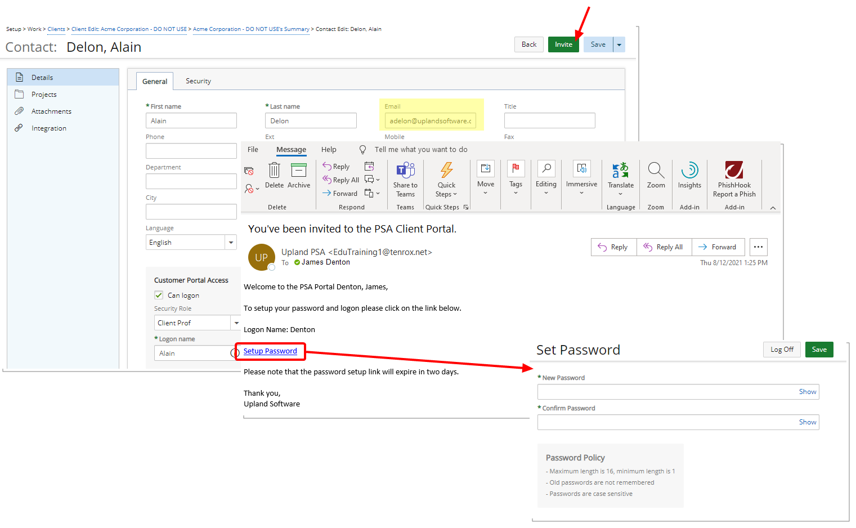The width and height of the screenshot is (856, 528).
Task: Click the Delete trash can icon in the ribbon
Action: [274, 170]
